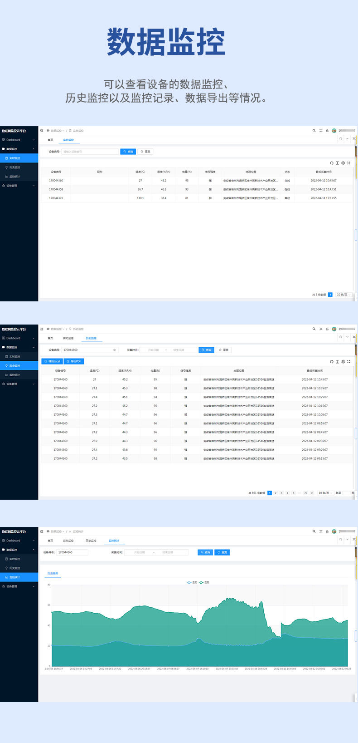Click 温度(℃) column header in history table

coord(94,370)
